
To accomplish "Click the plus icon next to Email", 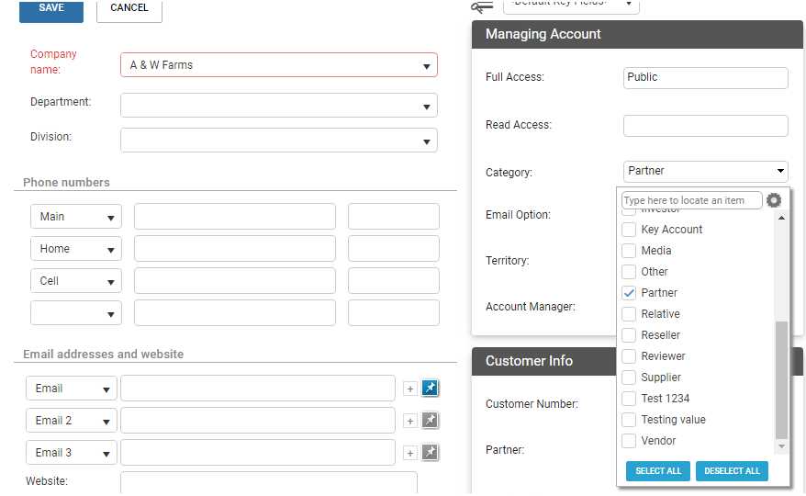I will click(x=410, y=389).
